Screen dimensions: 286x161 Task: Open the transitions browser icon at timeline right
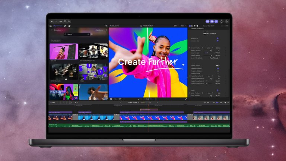[228, 102]
